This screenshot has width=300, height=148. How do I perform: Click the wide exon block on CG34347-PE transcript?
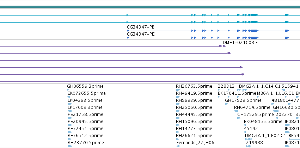coord(255,38)
